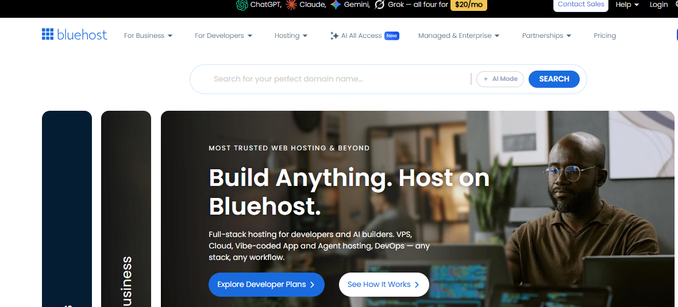Click the $20/mo price badge
The image size is (678, 307).
(x=469, y=5)
